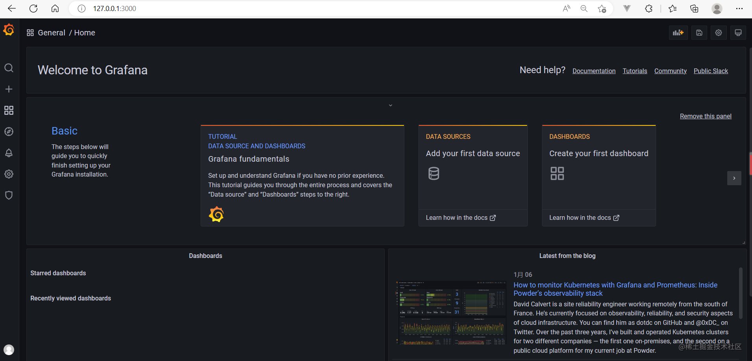Viewport: 752px width, 361px height.
Task: Click the database icon on Data Sources card
Action: pos(434,173)
